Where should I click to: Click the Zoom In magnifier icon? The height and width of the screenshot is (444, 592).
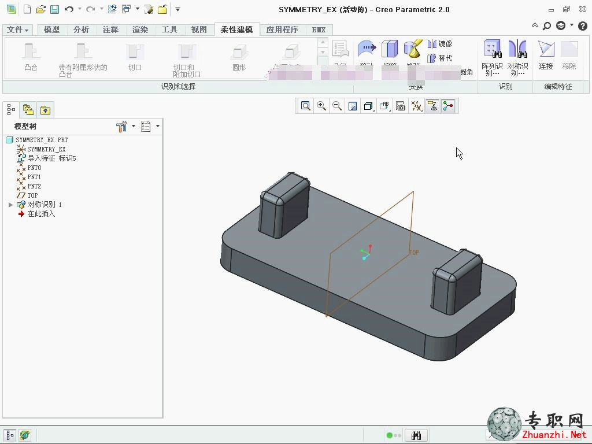pyautogui.click(x=321, y=106)
